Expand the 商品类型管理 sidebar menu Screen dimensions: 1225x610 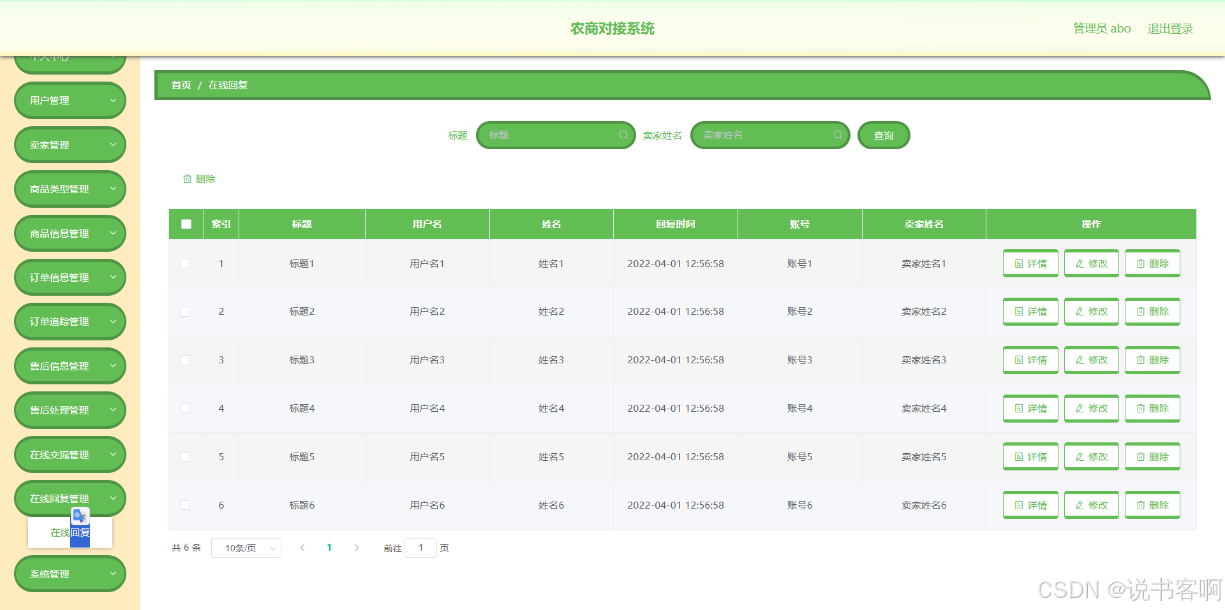70,189
